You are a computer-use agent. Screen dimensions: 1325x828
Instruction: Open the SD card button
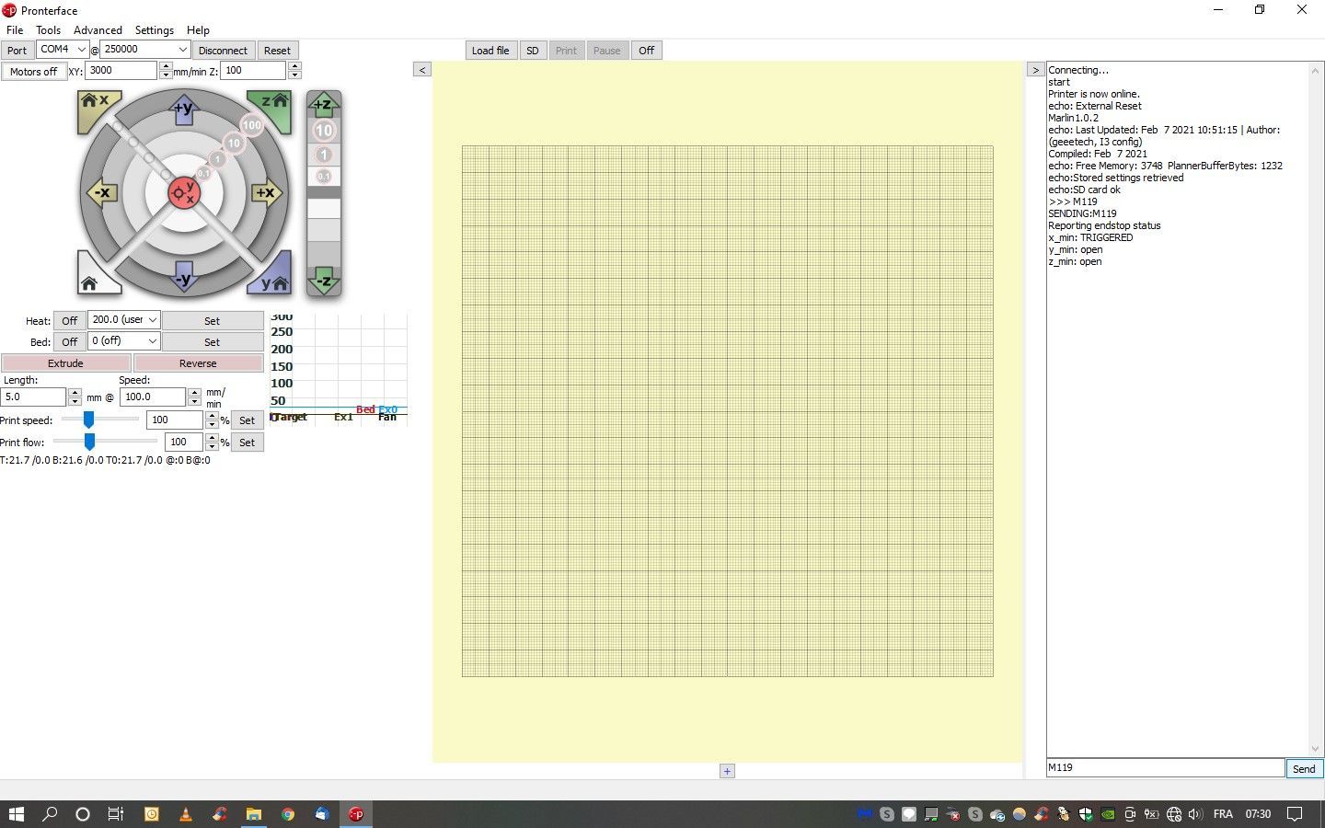point(533,51)
